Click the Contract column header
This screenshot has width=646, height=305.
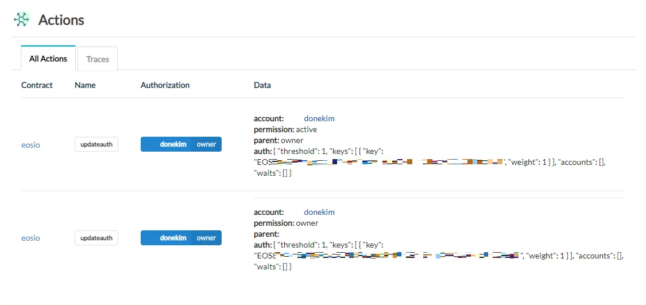point(37,86)
